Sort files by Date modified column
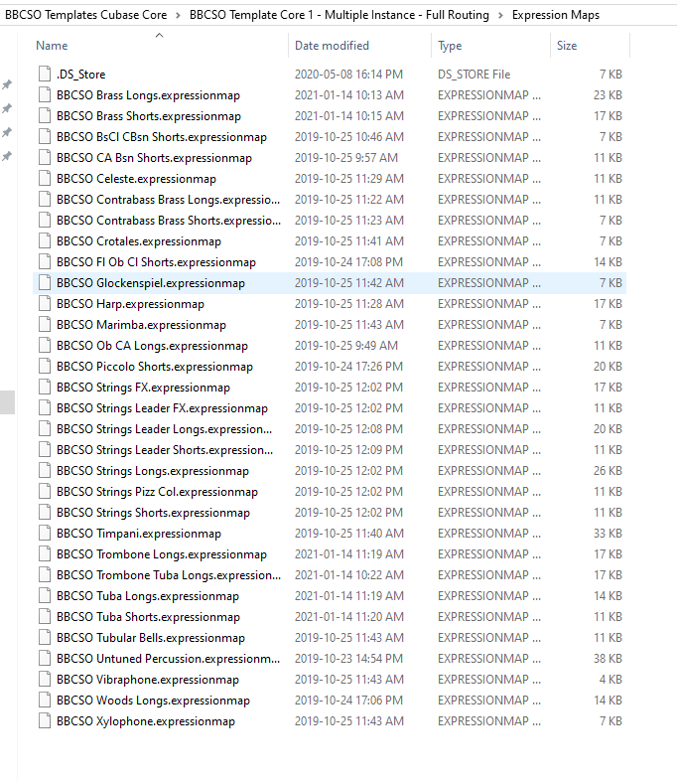The height and width of the screenshot is (781, 677). coord(332,46)
